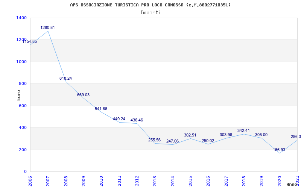Click the 2018 x-axis year label
The width and height of the screenshot is (301, 188).
(x=244, y=181)
